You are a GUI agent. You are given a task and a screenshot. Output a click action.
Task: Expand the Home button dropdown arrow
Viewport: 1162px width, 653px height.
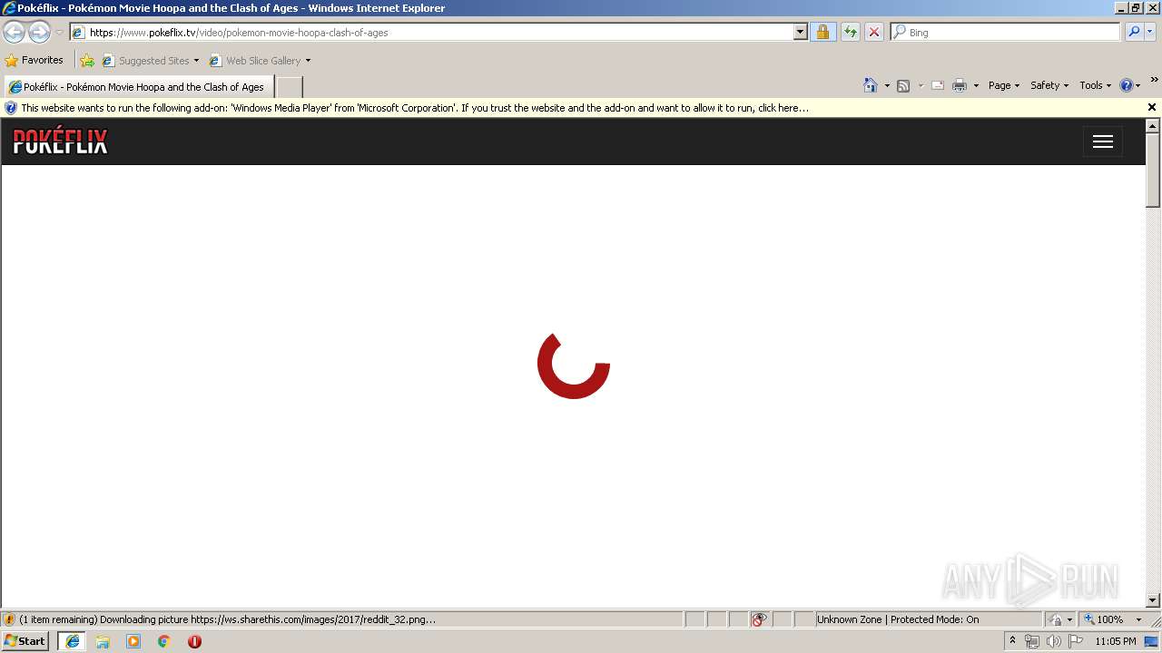point(887,85)
